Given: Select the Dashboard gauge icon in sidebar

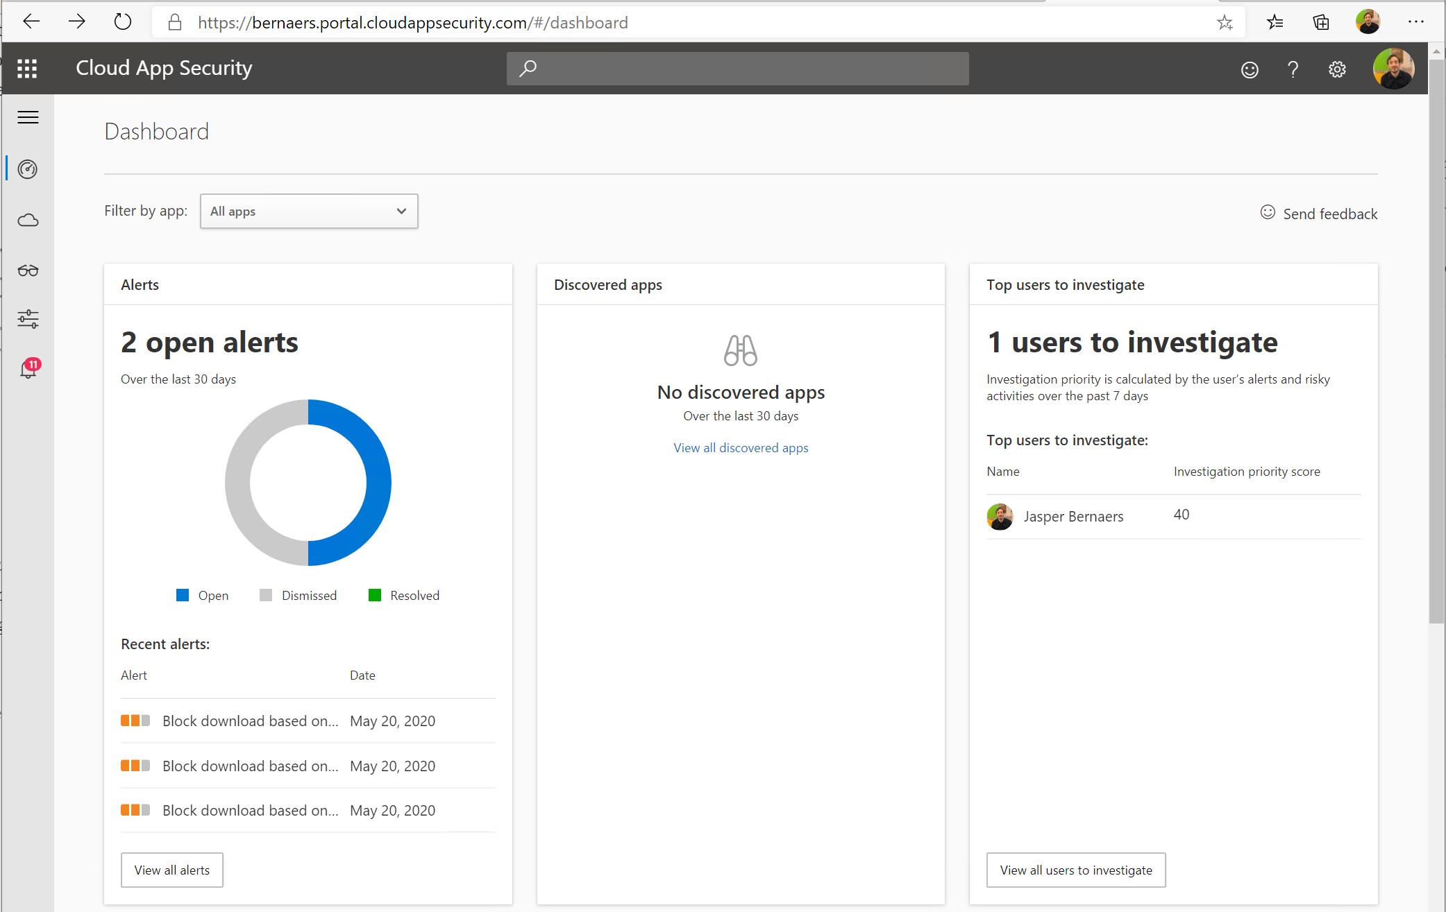Looking at the screenshot, I should 28,169.
